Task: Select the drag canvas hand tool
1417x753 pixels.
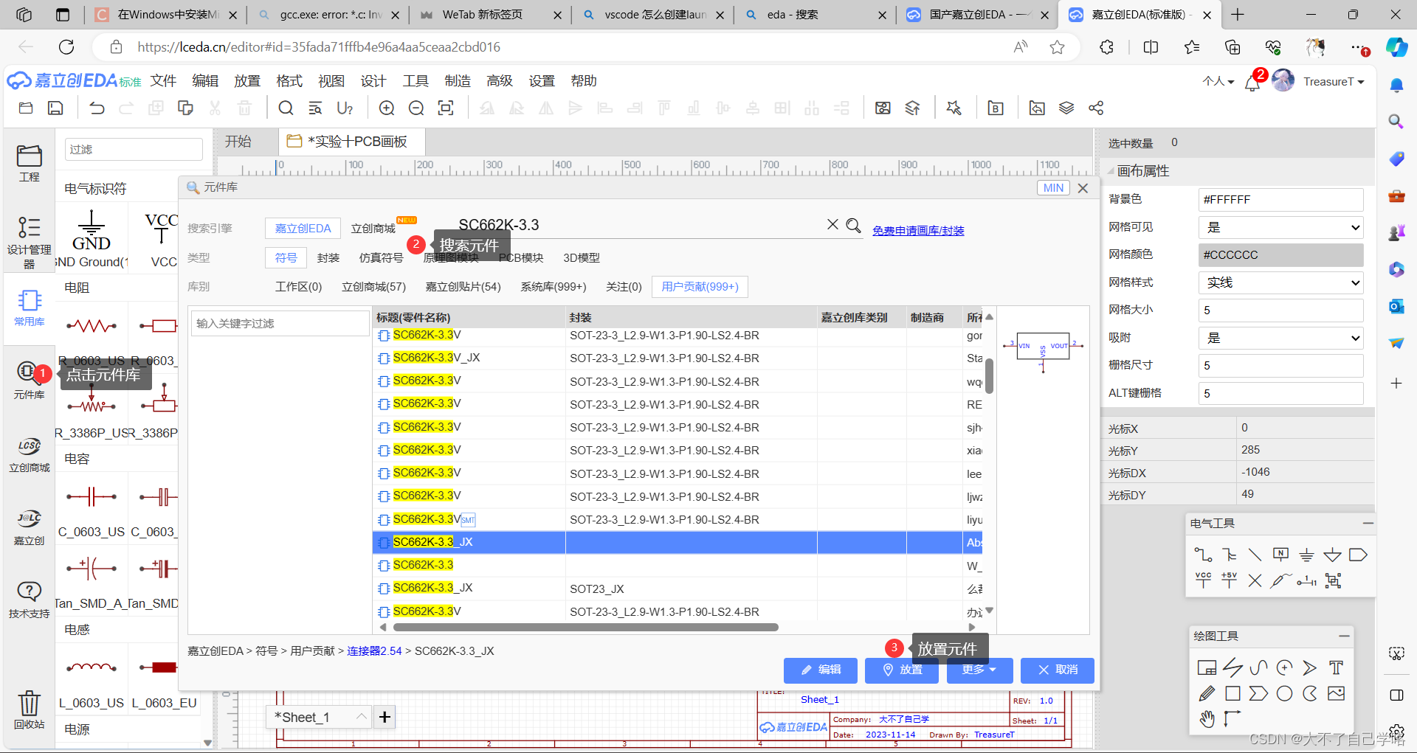Action: pyautogui.click(x=1207, y=718)
